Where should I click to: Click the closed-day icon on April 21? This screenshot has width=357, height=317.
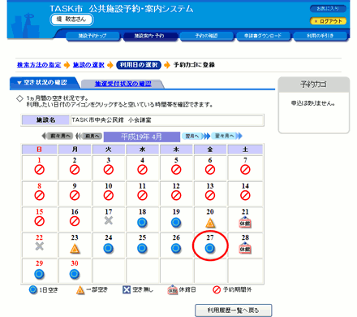[245, 223]
